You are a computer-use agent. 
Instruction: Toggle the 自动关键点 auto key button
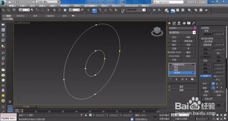point(164,115)
